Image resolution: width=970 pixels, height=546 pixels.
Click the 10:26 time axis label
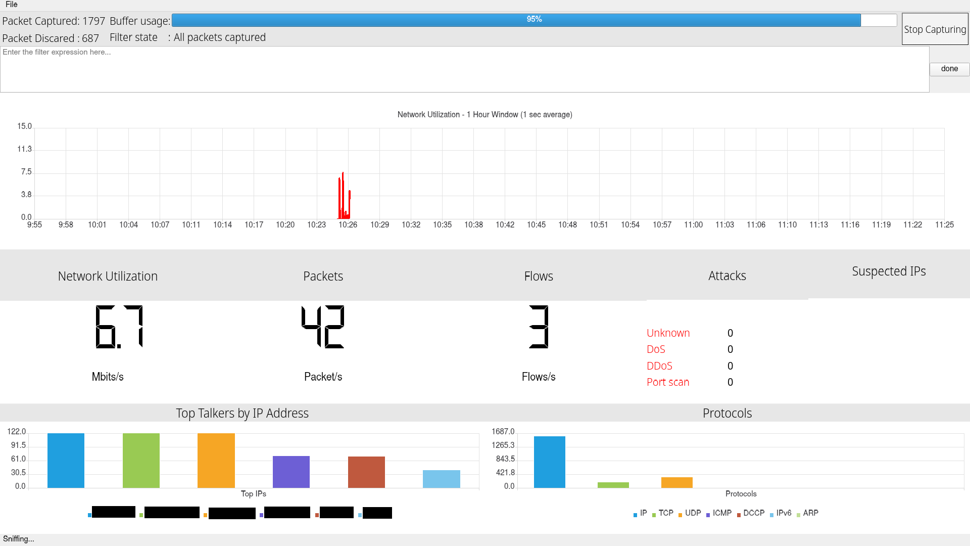tap(348, 225)
